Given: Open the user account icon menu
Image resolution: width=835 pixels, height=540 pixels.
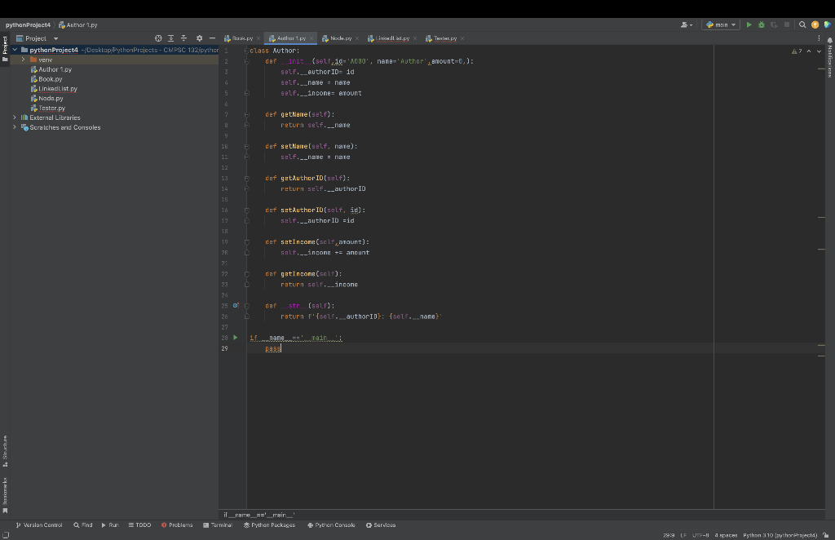Looking at the screenshot, I should click(x=687, y=24).
